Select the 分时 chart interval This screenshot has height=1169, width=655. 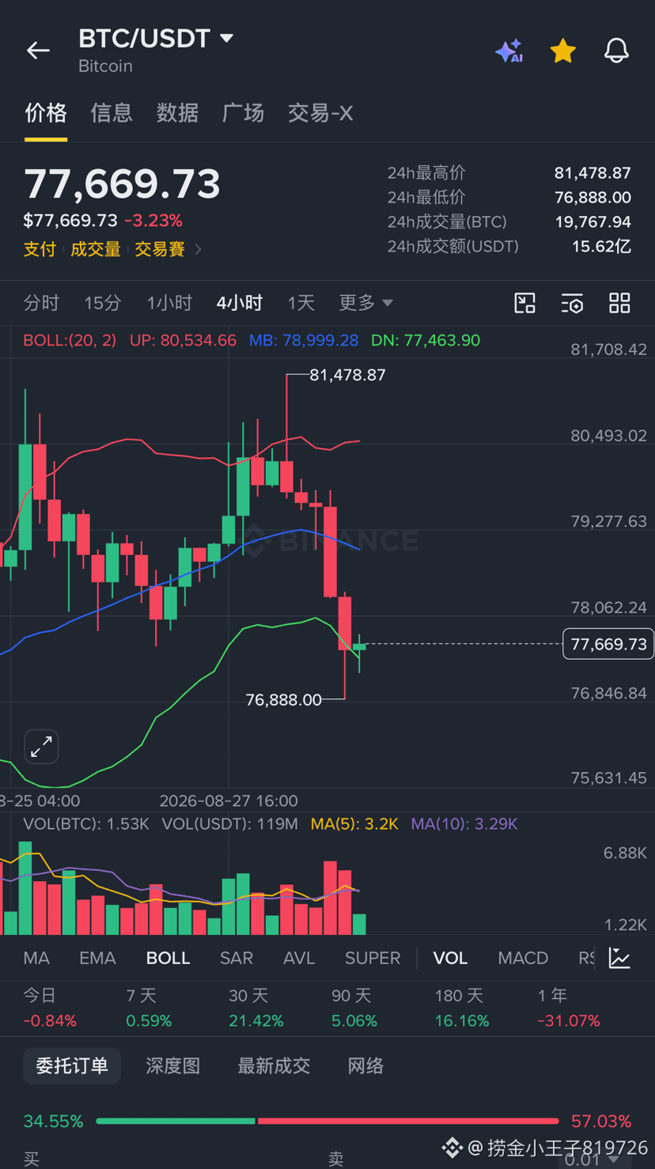click(x=41, y=303)
